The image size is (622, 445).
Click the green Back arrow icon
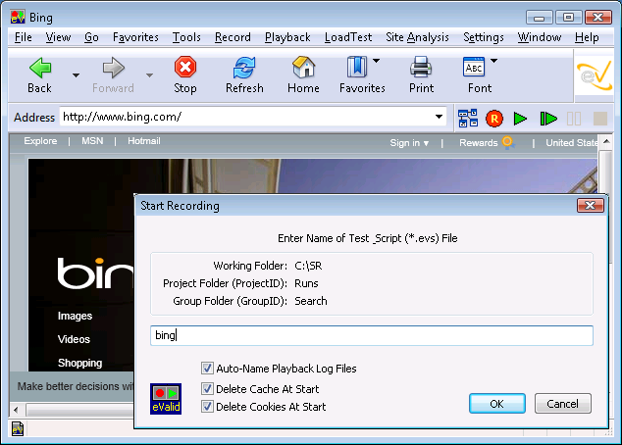(x=40, y=68)
